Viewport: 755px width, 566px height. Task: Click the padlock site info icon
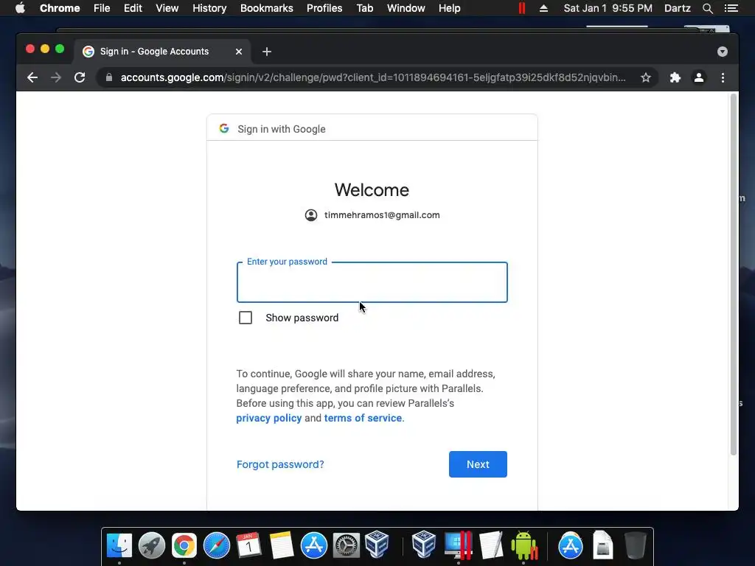(x=109, y=77)
